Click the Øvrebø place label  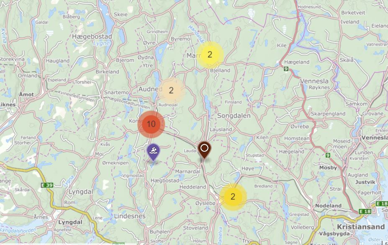(300, 126)
